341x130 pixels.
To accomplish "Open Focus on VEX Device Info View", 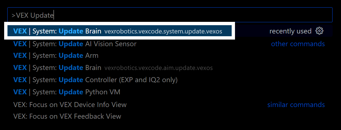I will [x=70, y=105].
